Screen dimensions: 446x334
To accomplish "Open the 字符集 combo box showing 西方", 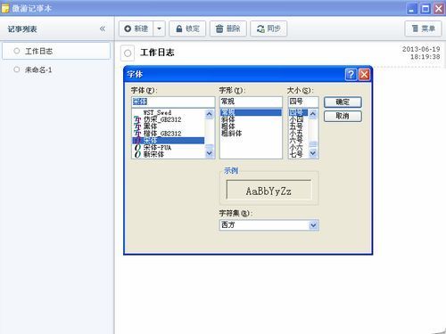I will click(269, 225).
